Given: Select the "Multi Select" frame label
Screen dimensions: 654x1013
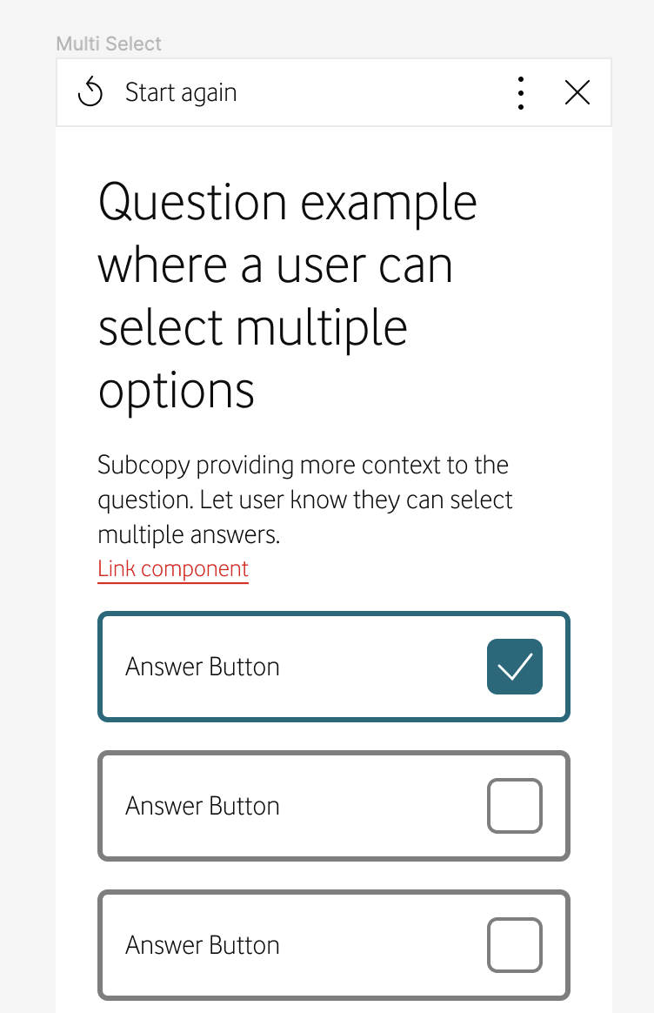Looking at the screenshot, I should [109, 44].
